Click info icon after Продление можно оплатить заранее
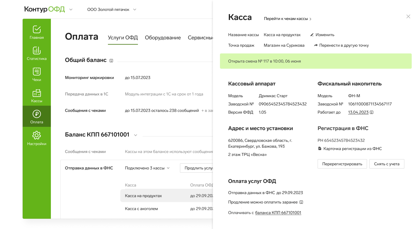 [x=301, y=202]
